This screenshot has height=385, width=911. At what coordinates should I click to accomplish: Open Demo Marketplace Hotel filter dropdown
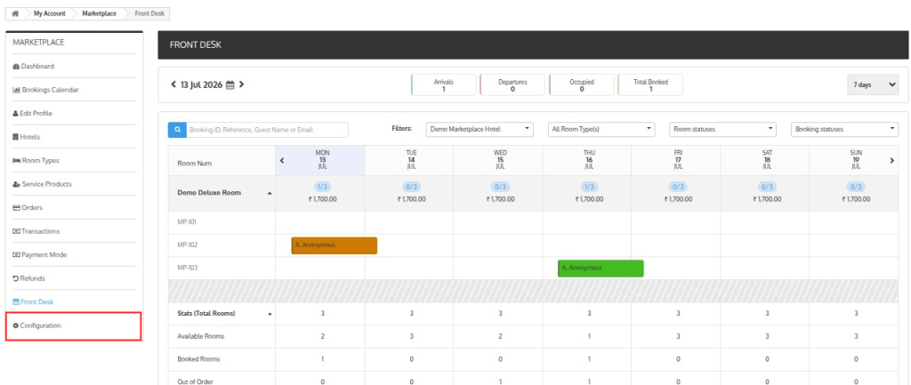tap(480, 129)
